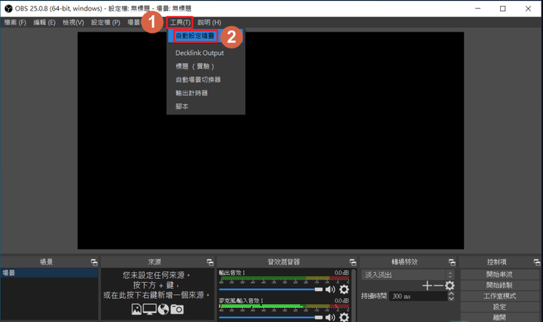Image resolution: width=543 pixels, height=322 pixels.
Task: Open settings gear for 輸出音效 1
Action: pos(344,289)
